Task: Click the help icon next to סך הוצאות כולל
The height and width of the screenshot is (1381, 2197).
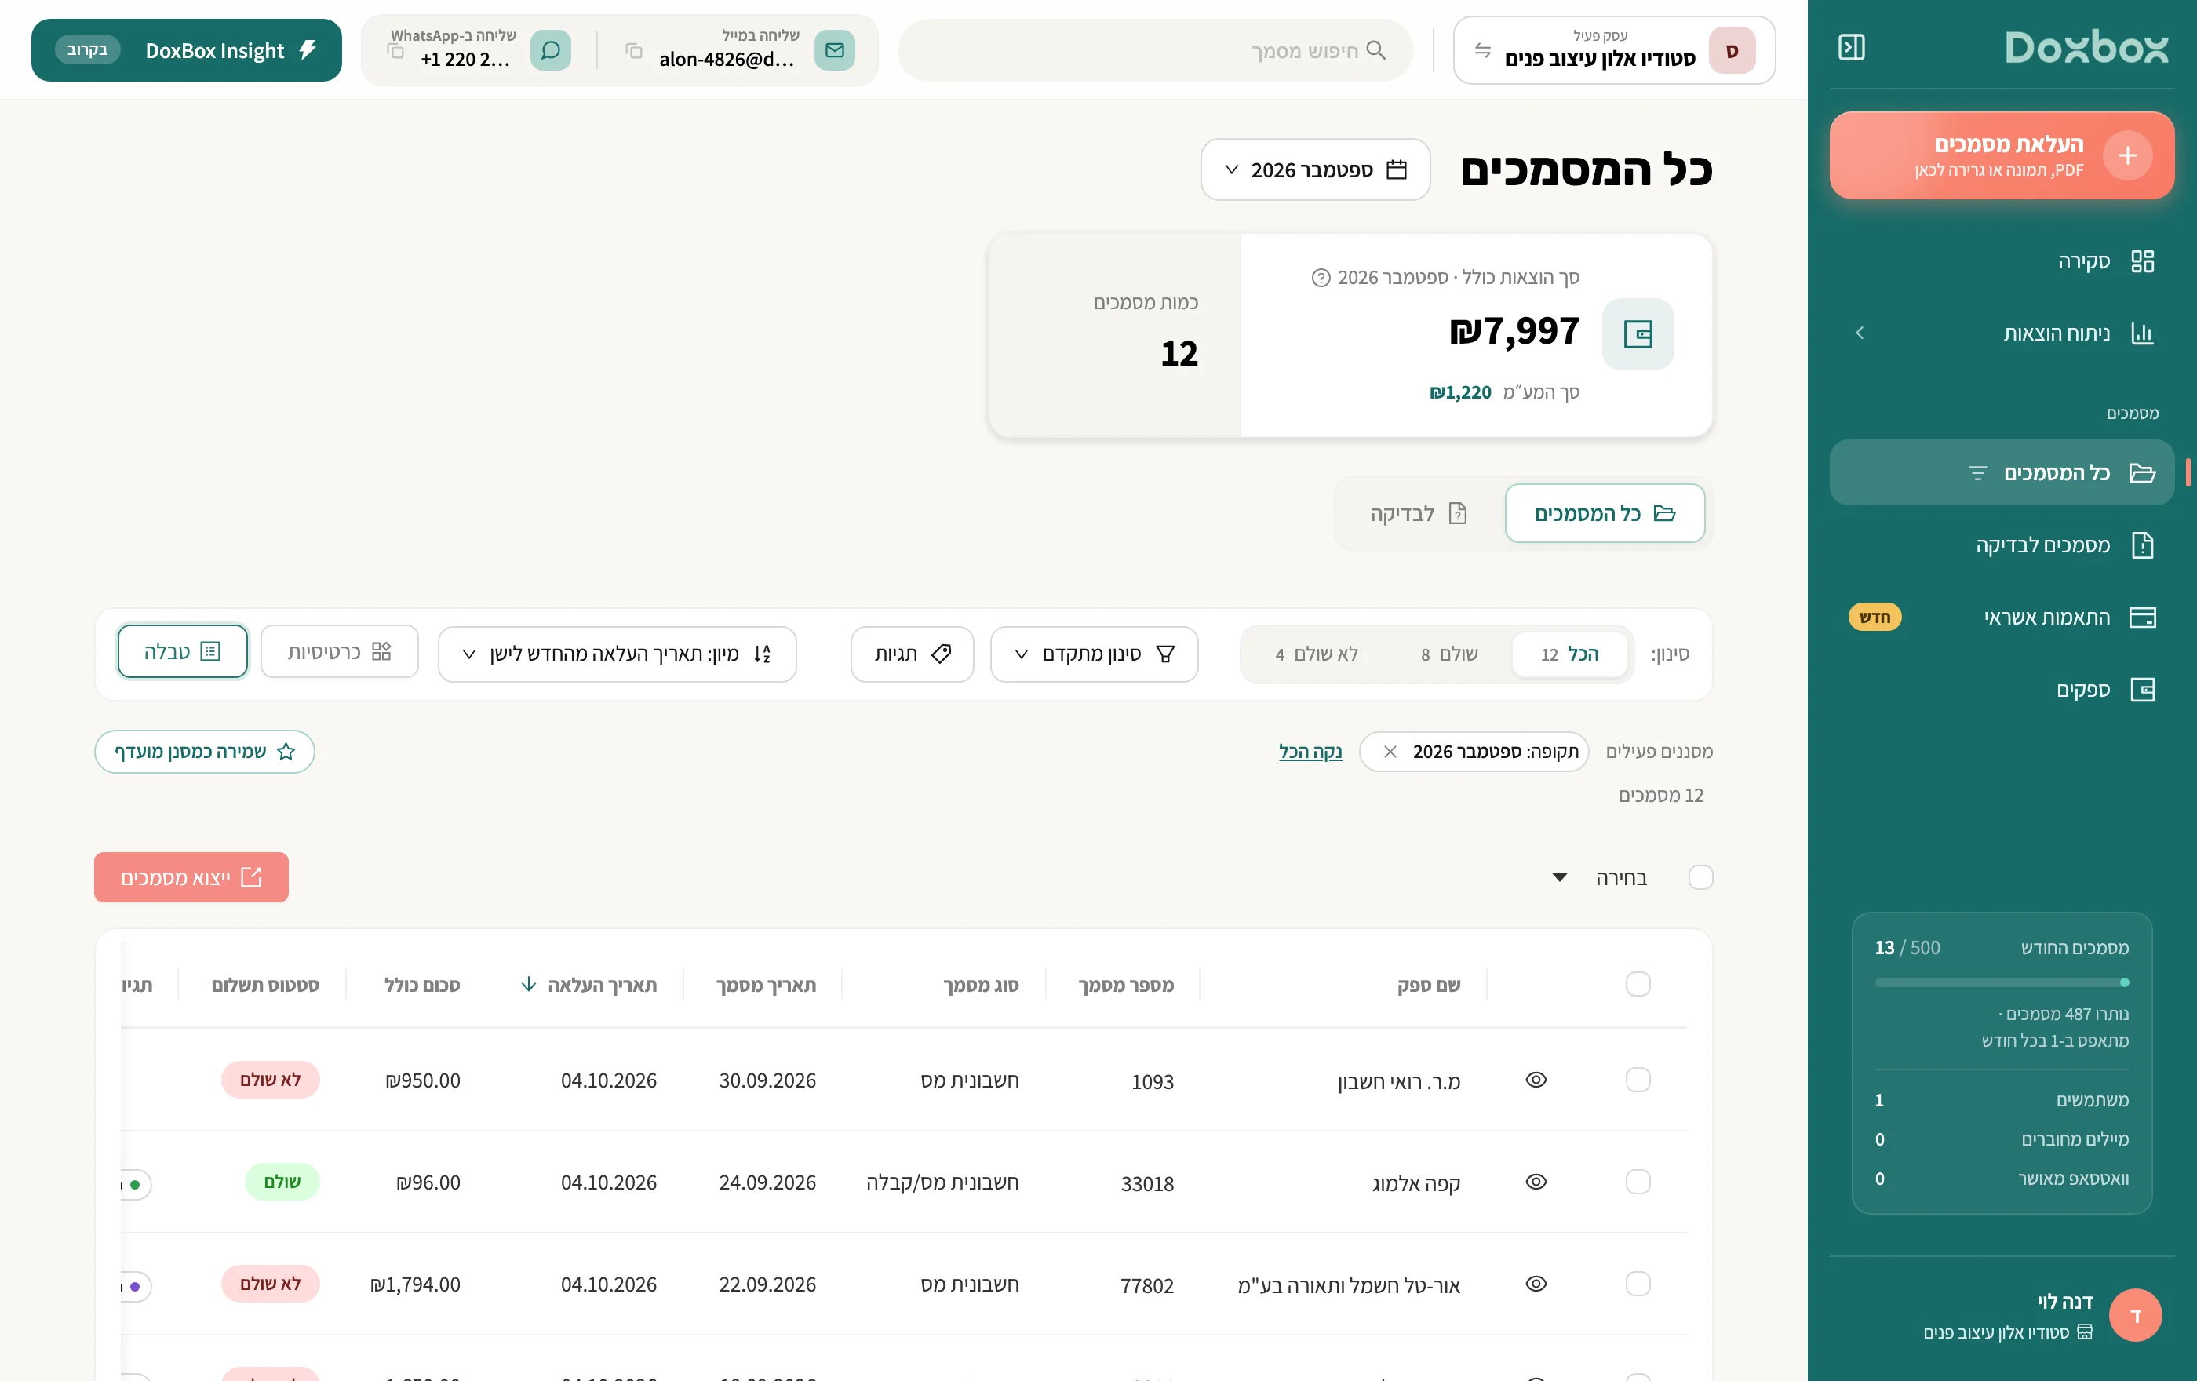Action: (1321, 277)
